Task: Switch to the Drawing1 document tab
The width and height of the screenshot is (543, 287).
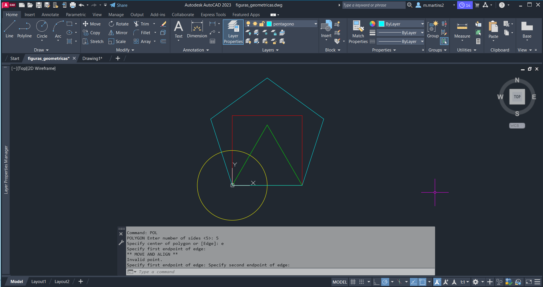Action: click(92, 59)
